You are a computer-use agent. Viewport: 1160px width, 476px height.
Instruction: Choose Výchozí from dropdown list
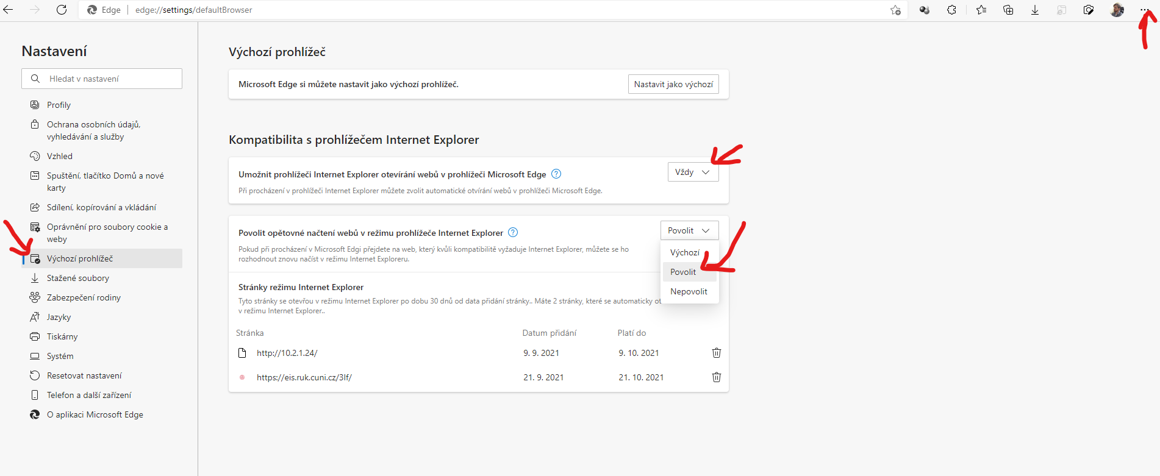click(690, 252)
